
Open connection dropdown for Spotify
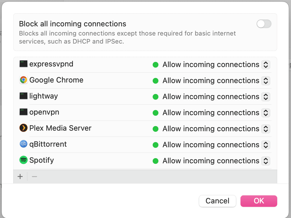point(265,161)
